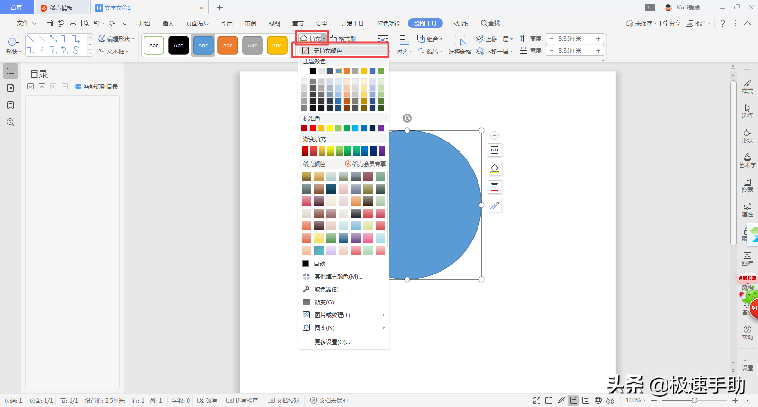Choose other fill colors menu entry
Image resolution: width=758 pixels, height=407 pixels.
click(343, 276)
